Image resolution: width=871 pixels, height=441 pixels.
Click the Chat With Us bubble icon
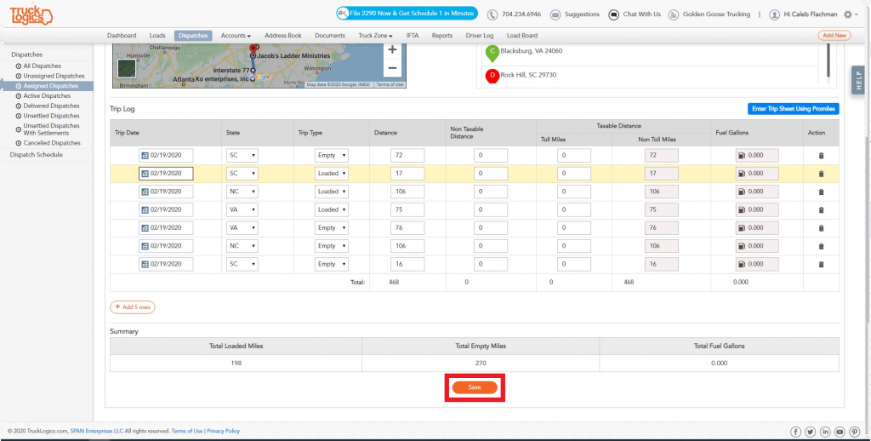coord(613,15)
